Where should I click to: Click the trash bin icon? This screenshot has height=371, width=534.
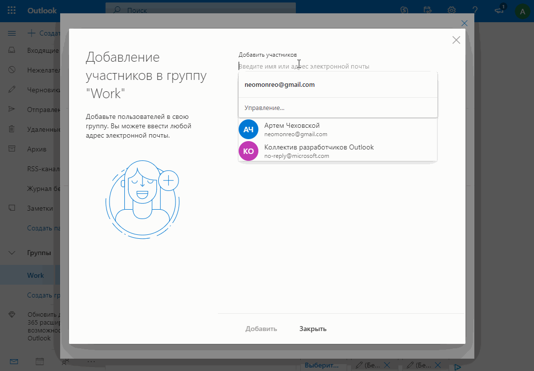[x=11, y=129]
